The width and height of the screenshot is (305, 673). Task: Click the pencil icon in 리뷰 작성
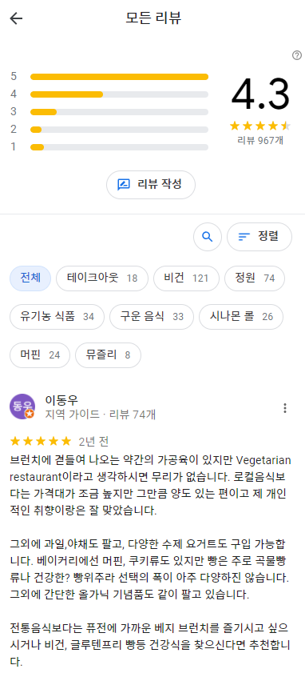124,185
